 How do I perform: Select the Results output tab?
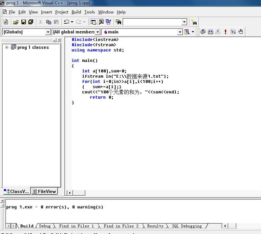(x=155, y=226)
